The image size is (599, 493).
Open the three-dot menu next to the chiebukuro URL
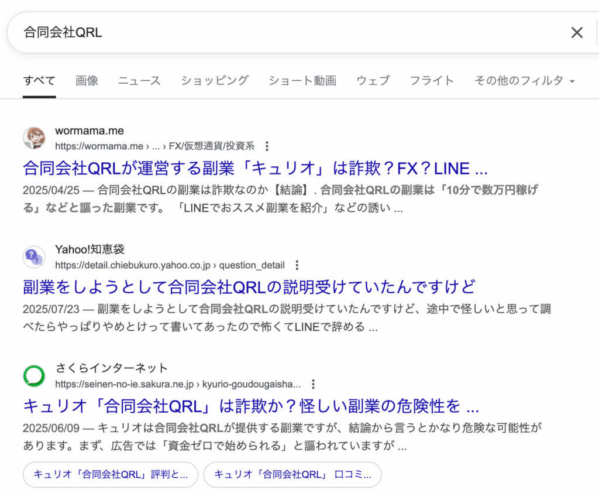point(297,265)
